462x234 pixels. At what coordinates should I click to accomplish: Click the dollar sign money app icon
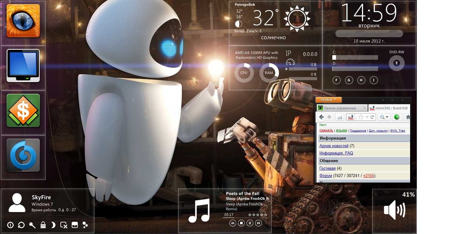click(23, 111)
